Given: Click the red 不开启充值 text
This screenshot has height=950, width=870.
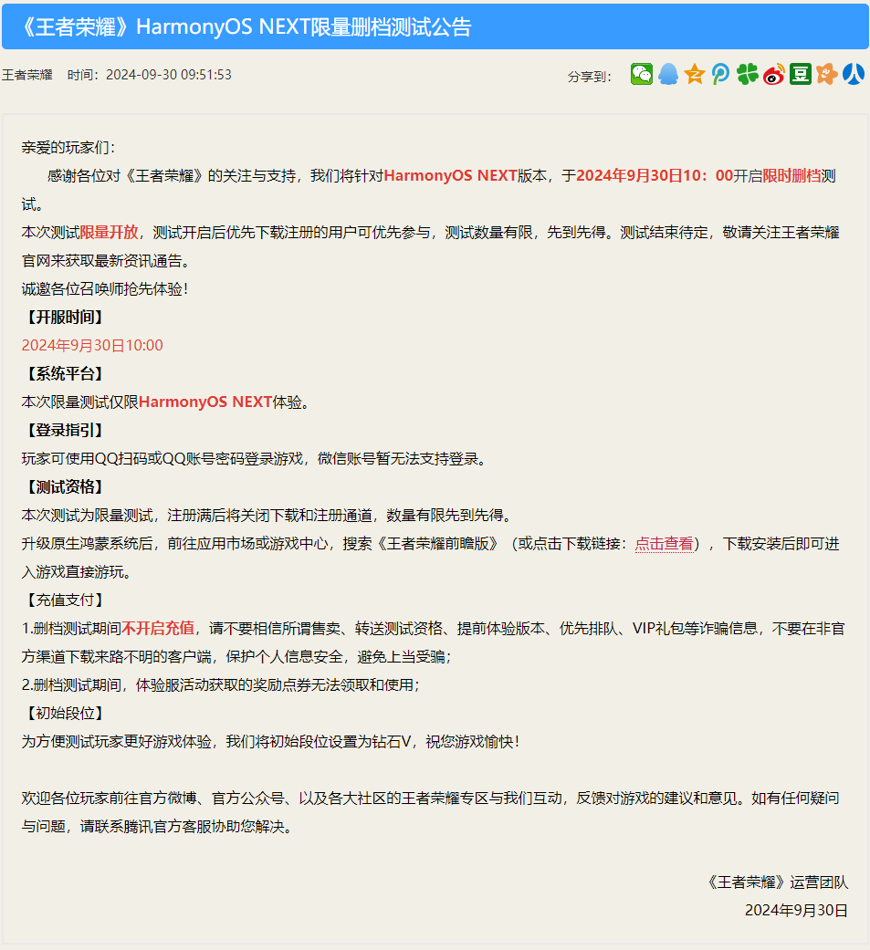Looking at the screenshot, I should point(158,629).
